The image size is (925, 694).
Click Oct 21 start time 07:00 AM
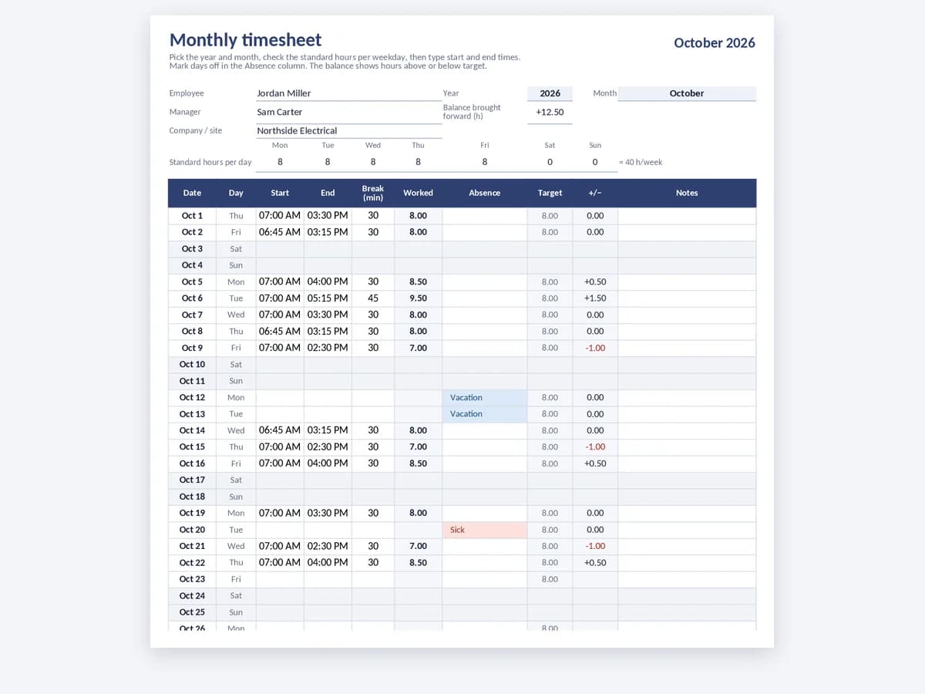click(280, 546)
